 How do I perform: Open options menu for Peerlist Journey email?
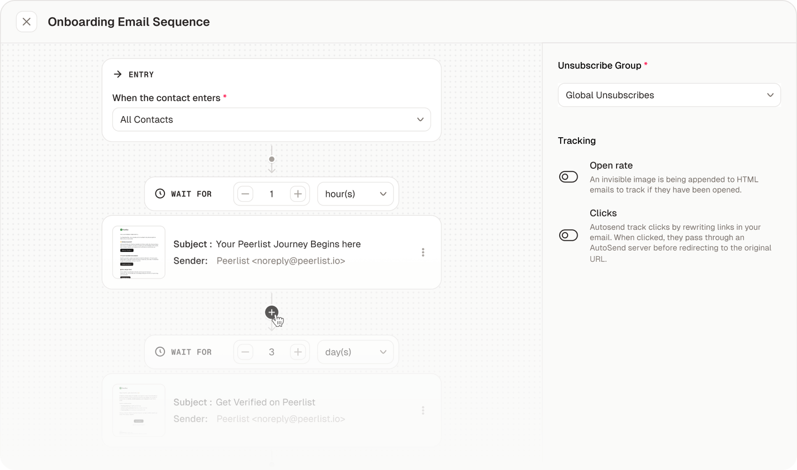(x=423, y=252)
